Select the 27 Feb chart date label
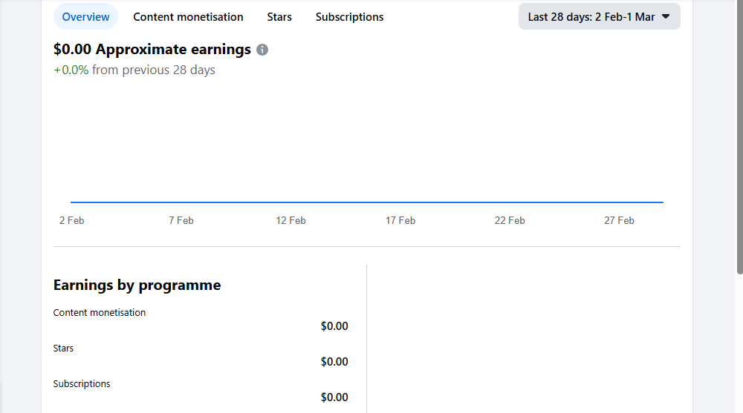The image size is (743, 413). pos(619,220)
